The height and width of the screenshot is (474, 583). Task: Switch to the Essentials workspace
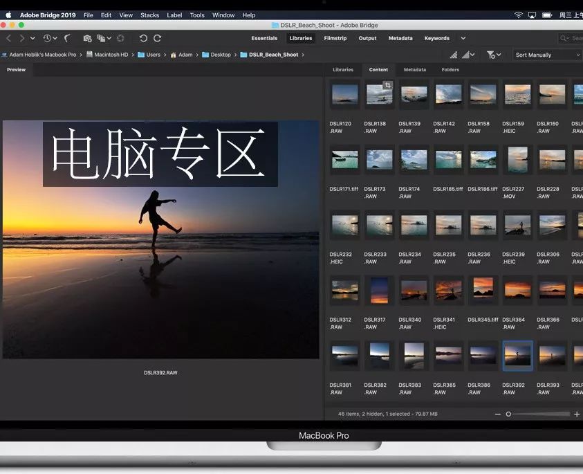264,38
